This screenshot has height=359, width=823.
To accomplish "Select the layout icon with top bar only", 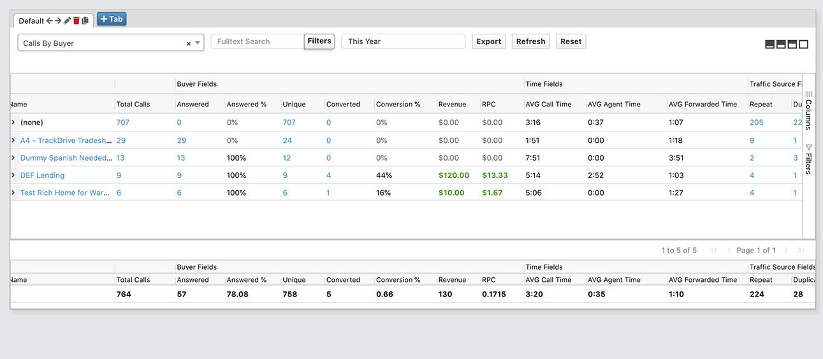I will coord(792,44).
